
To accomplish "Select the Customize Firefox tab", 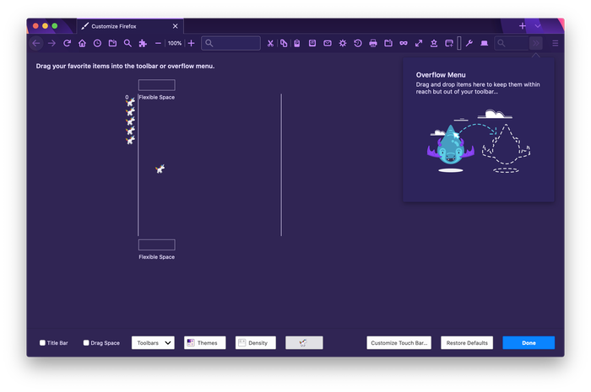I will coord(130,26).
